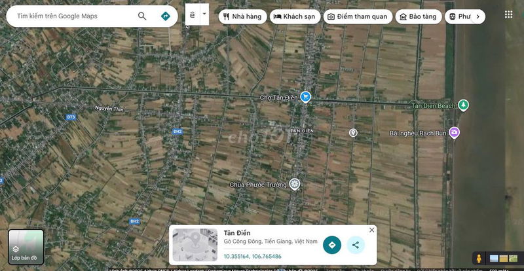Click the Google apps grid icon

[508, 14]
